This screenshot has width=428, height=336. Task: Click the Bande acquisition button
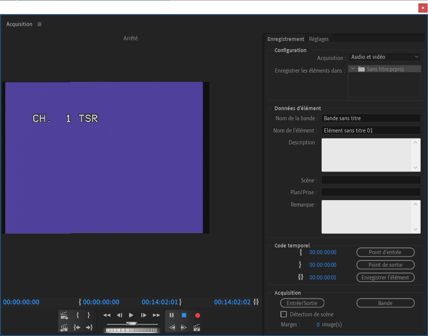click(385, 303)
